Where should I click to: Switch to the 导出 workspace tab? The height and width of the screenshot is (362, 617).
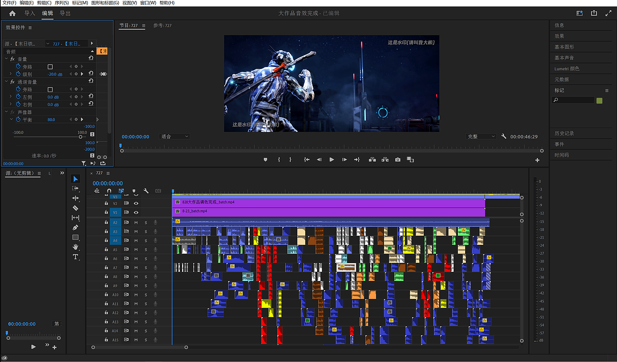click(65, 13)
